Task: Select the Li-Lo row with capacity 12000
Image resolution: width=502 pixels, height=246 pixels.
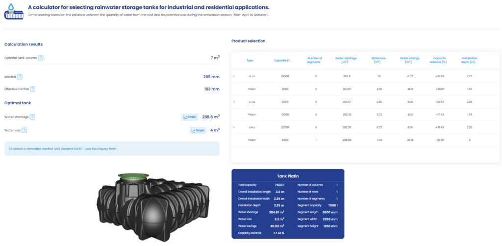Action: 365,128
